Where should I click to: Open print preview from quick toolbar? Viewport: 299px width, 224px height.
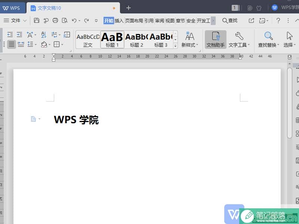tap(65, 21)
